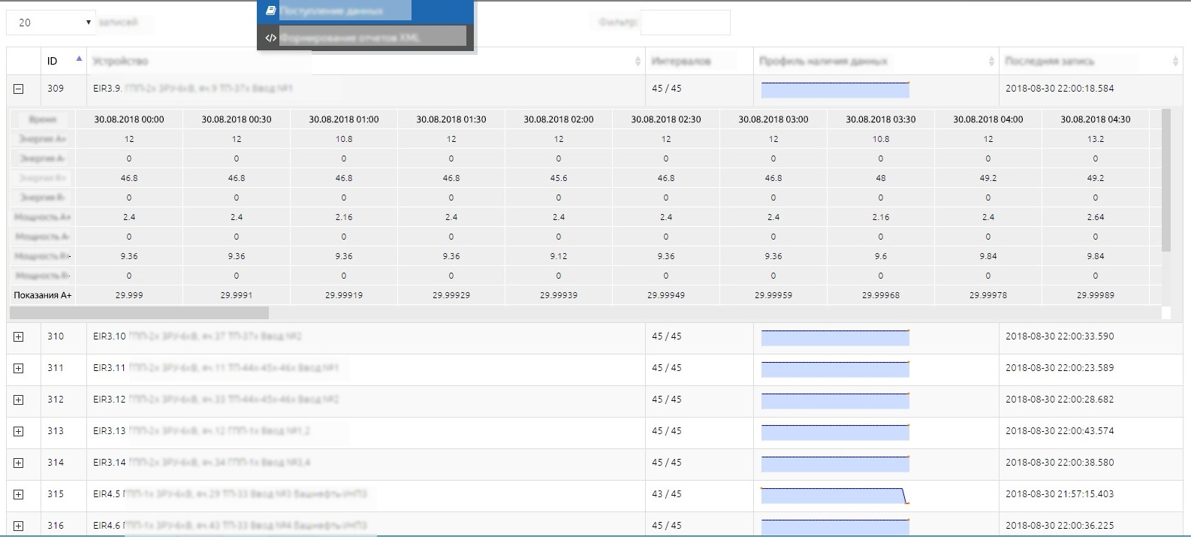
Task: Click plus icon for row 312
Action: click(x=19, y=400)
